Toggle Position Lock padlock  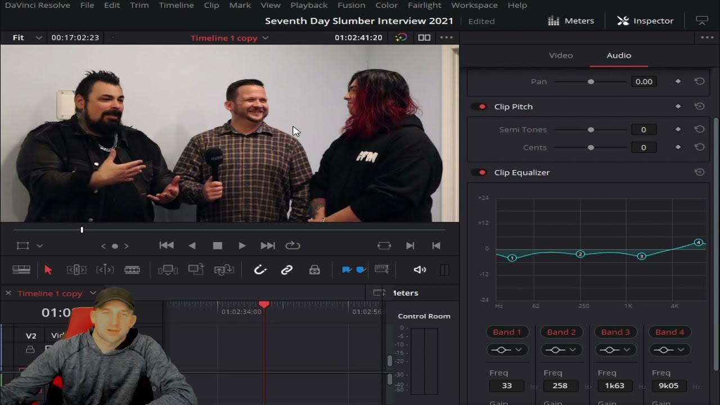[x=314, y=270]
